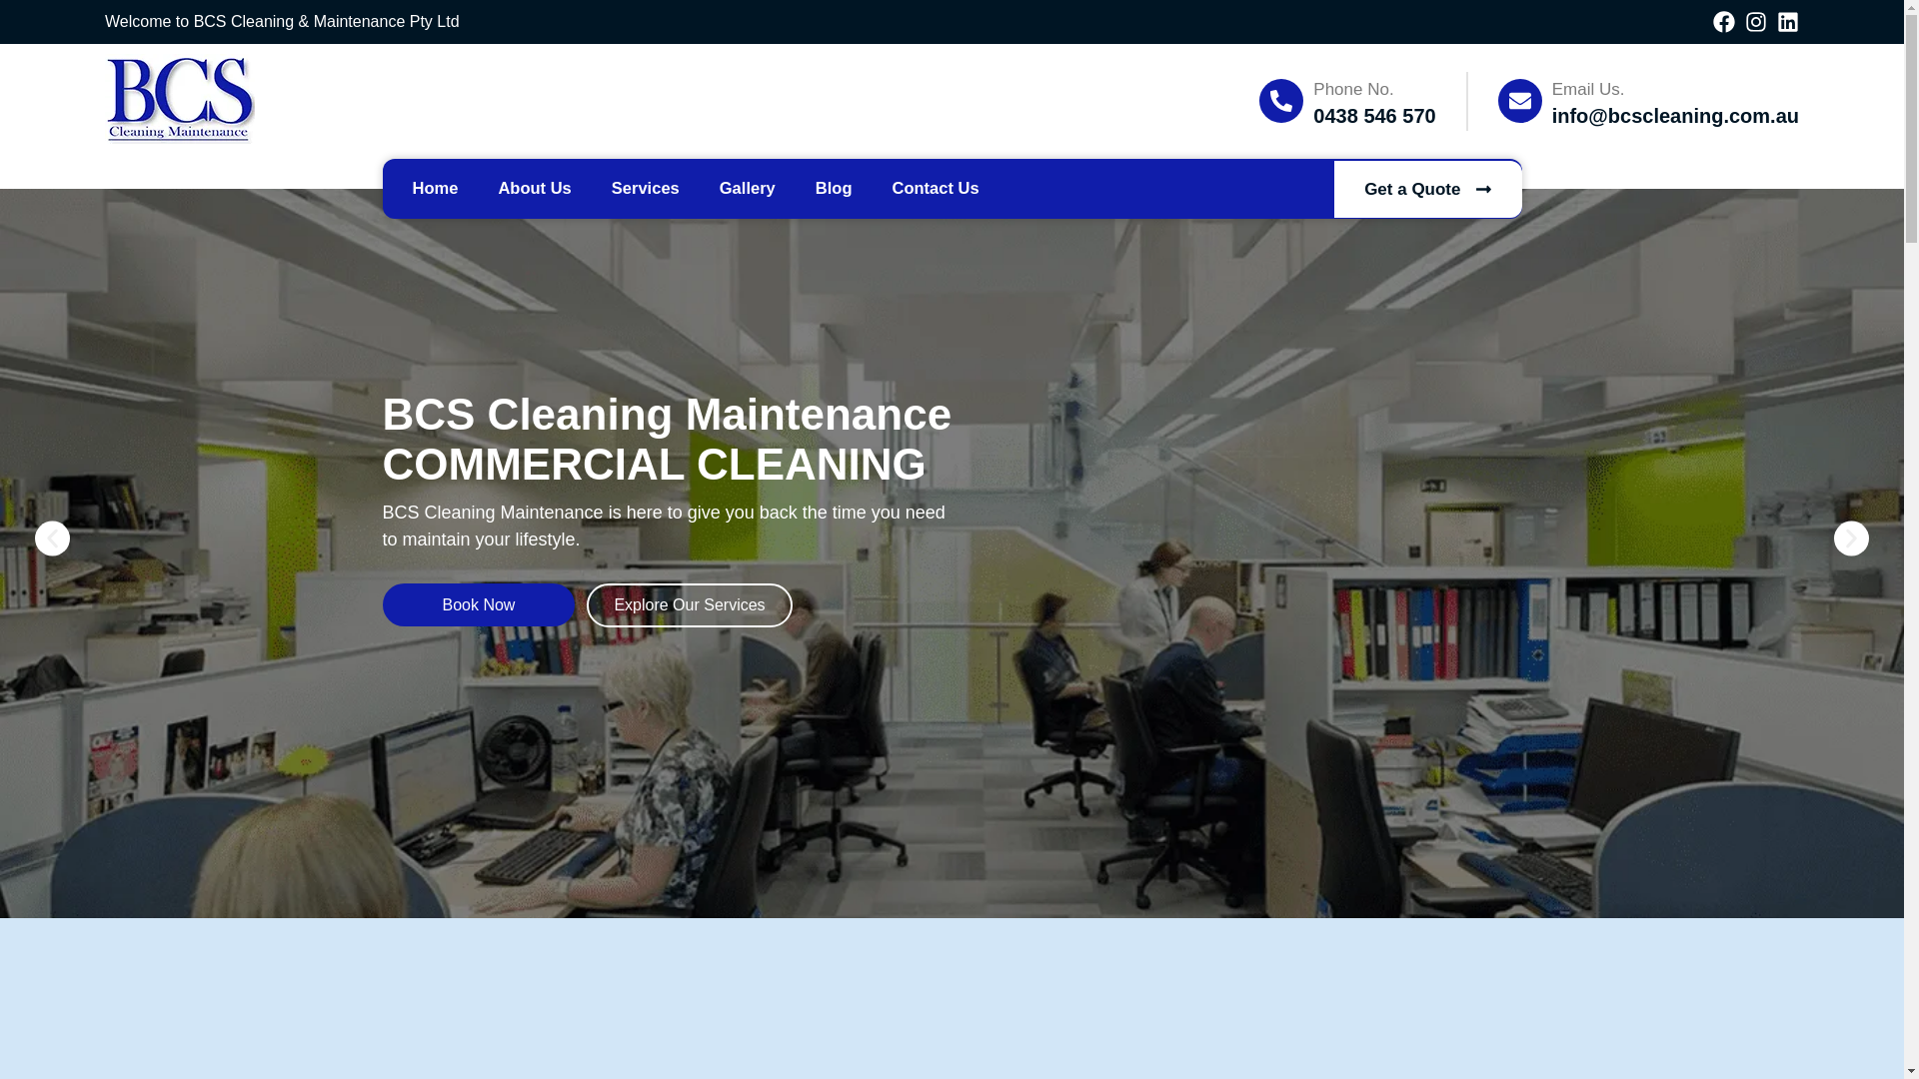Open the LinkedIn profile icon
Screen dimensions: 1919x1079
[1787, 22]
